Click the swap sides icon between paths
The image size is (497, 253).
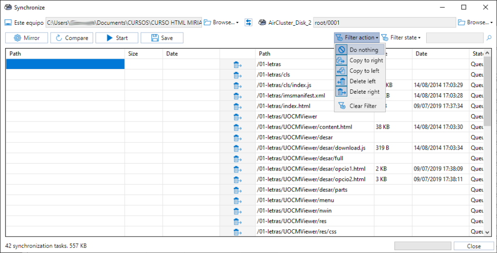[248, 22]
